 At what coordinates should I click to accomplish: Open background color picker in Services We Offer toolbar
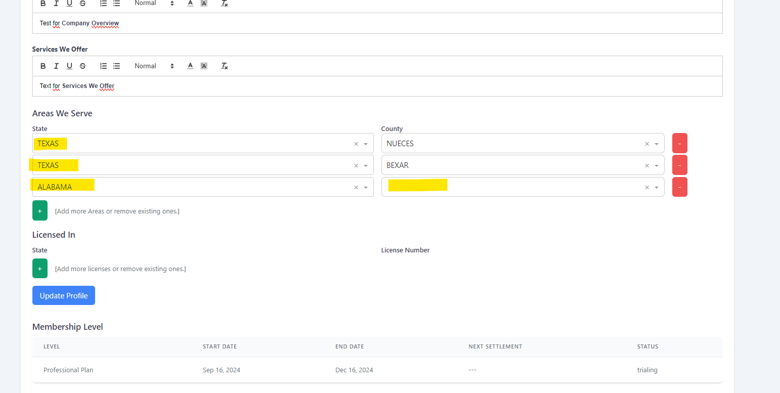coord(204,66)
